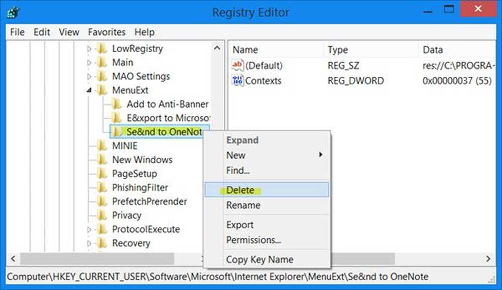Click the (Default) string value icon
This screenshot has width=502, height=290.
point(237,65)
